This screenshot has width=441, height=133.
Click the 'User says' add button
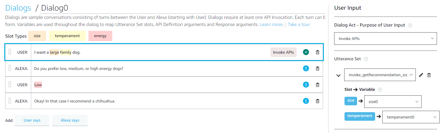(32, 120)
